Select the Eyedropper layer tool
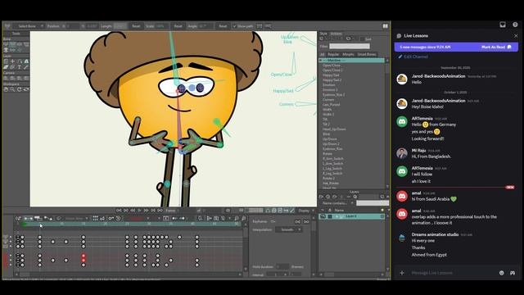Image resolution: width=524 pixels, height=295 pixels. pos(26,67)
